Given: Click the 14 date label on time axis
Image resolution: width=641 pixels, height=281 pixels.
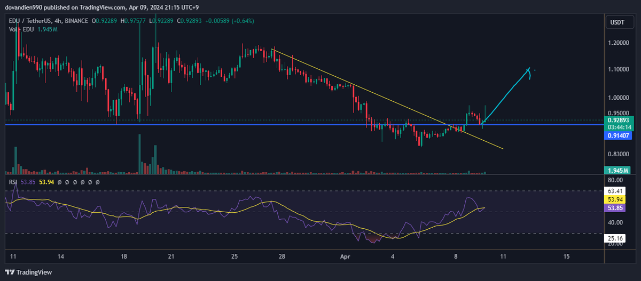Looking at the screenshot, I should pos(61,256).
